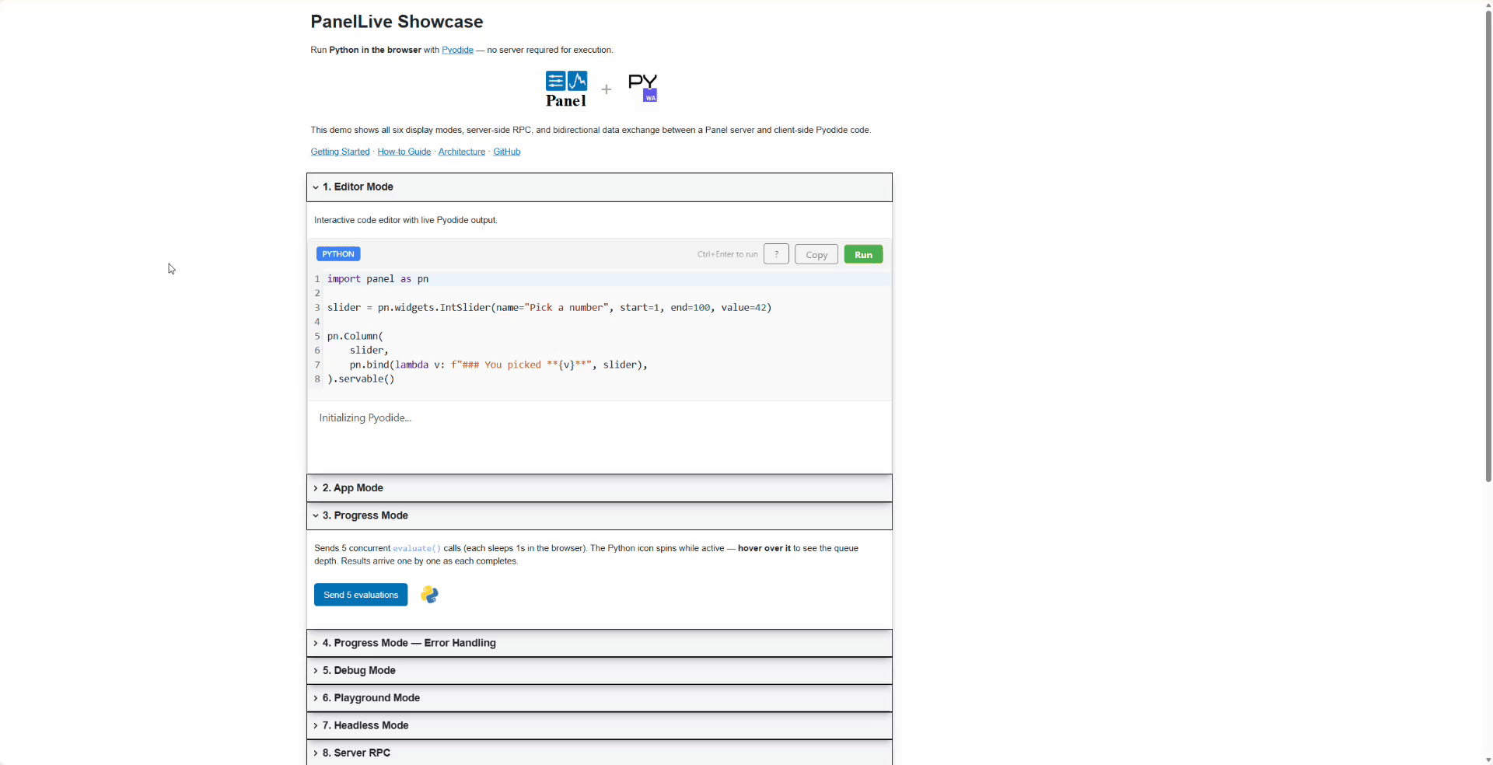Image resolution: width=1493 pixels, height=765 pixels.
Task: Expand the App Mode section
Action: coord(352,488)
